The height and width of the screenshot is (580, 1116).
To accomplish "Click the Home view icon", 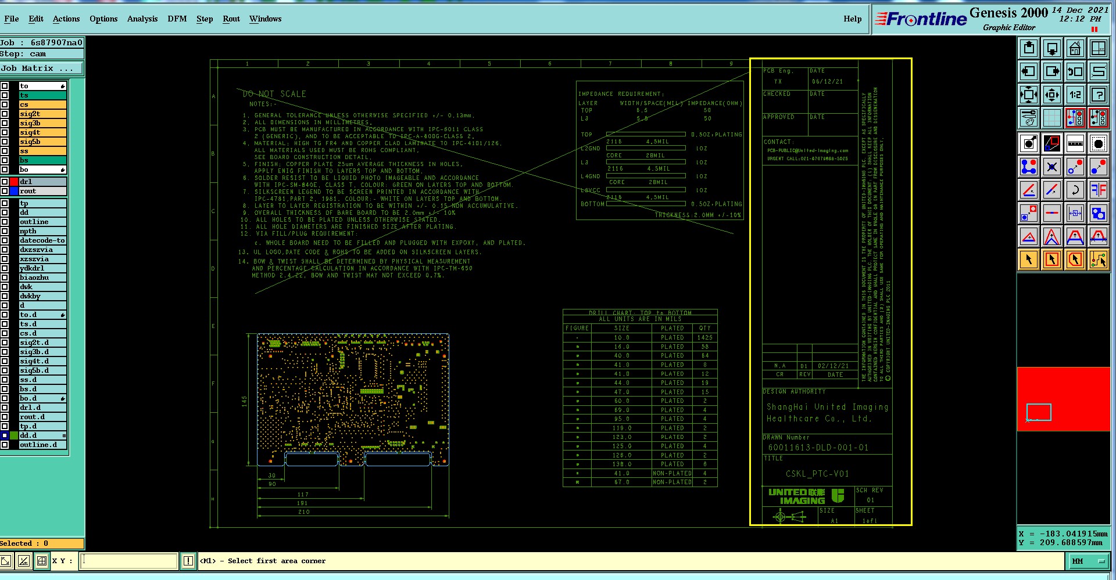I will 1075,48.
